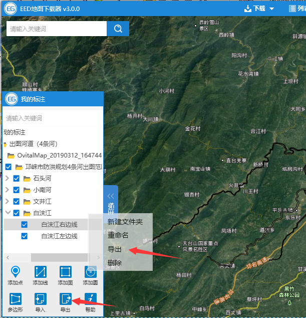
Task: Click the map keyword search input field
Action: tap(56, 29)
